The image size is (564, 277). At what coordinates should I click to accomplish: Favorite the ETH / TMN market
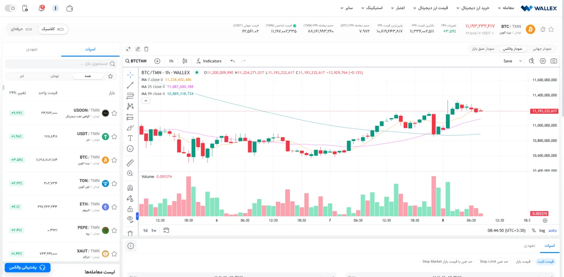(114, 207)
